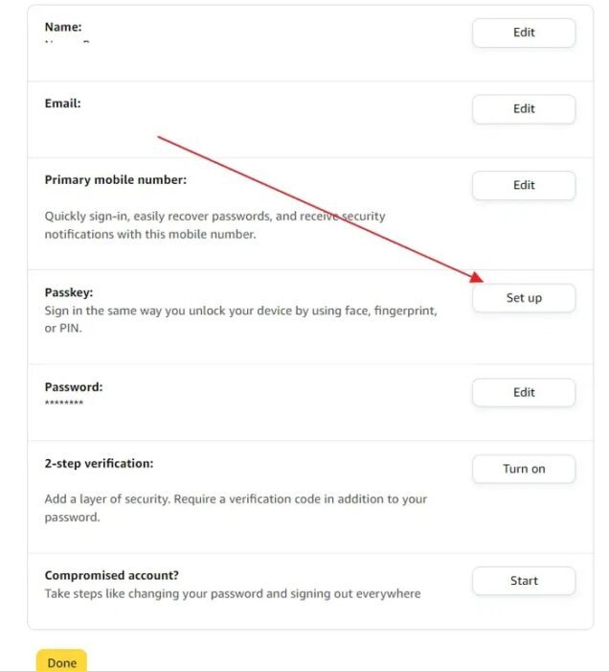Click Edit button next to Name

point(524,33)
